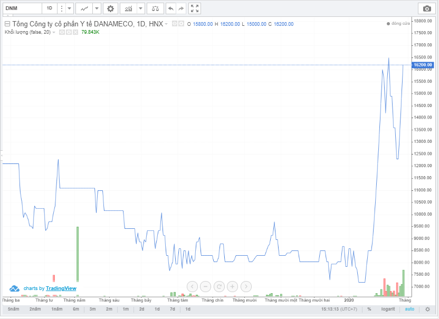
Task: Remove the Khối lượng indicator
Action: (x=75, y=32)
